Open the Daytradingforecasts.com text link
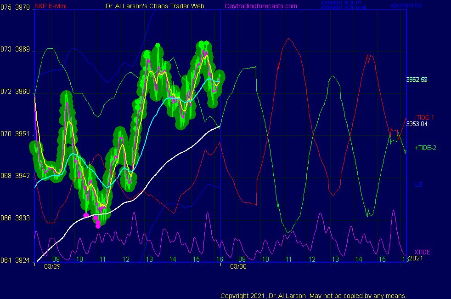451x299 pixels. (x=261, y=6)
